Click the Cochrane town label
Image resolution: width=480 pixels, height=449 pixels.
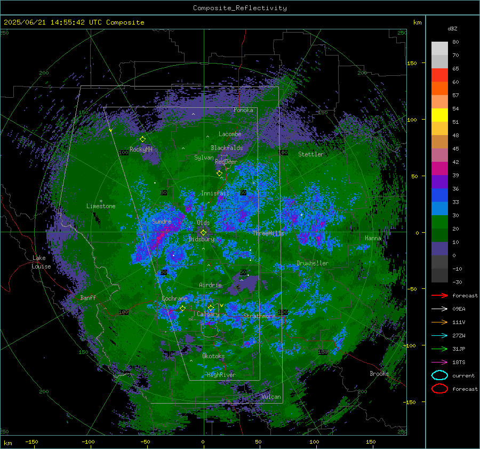tap(174, 298)
